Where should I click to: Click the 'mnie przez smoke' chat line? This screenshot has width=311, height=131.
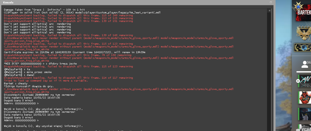[28, 72]
